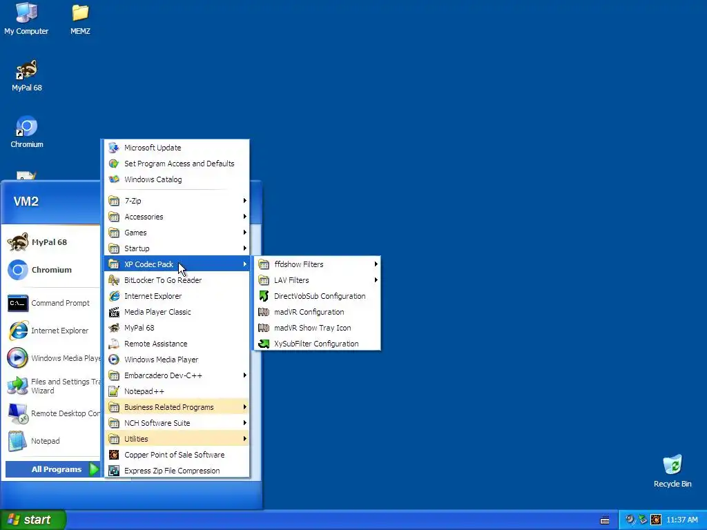The width and height of the screenshot is (707, 530).
Task: Open the My Computer desktop icon
Action: [x=26, y=19]
